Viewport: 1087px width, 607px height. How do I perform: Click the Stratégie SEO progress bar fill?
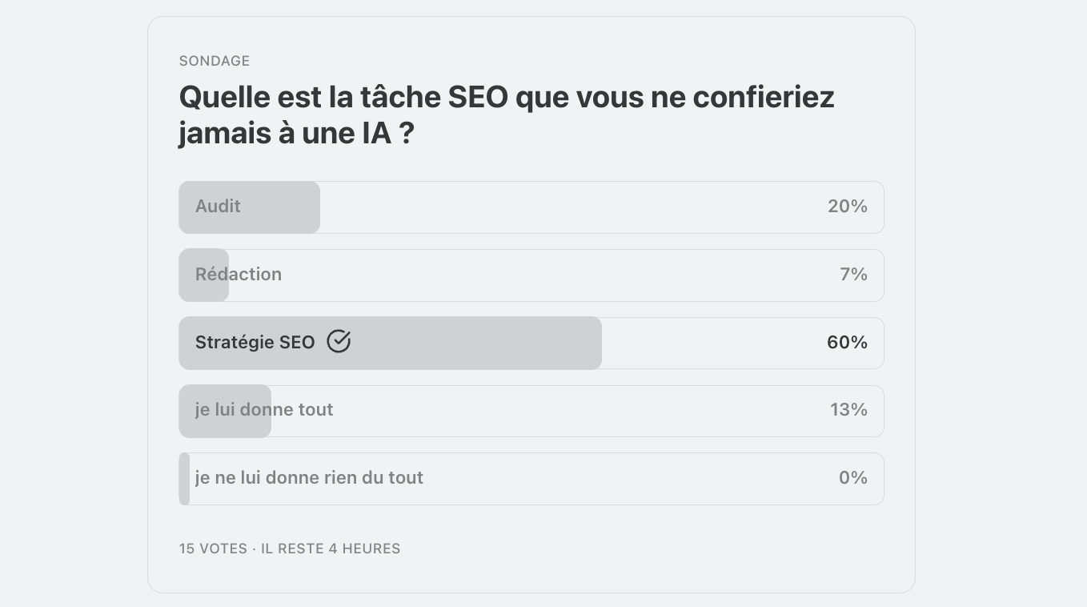click(390, 343)
